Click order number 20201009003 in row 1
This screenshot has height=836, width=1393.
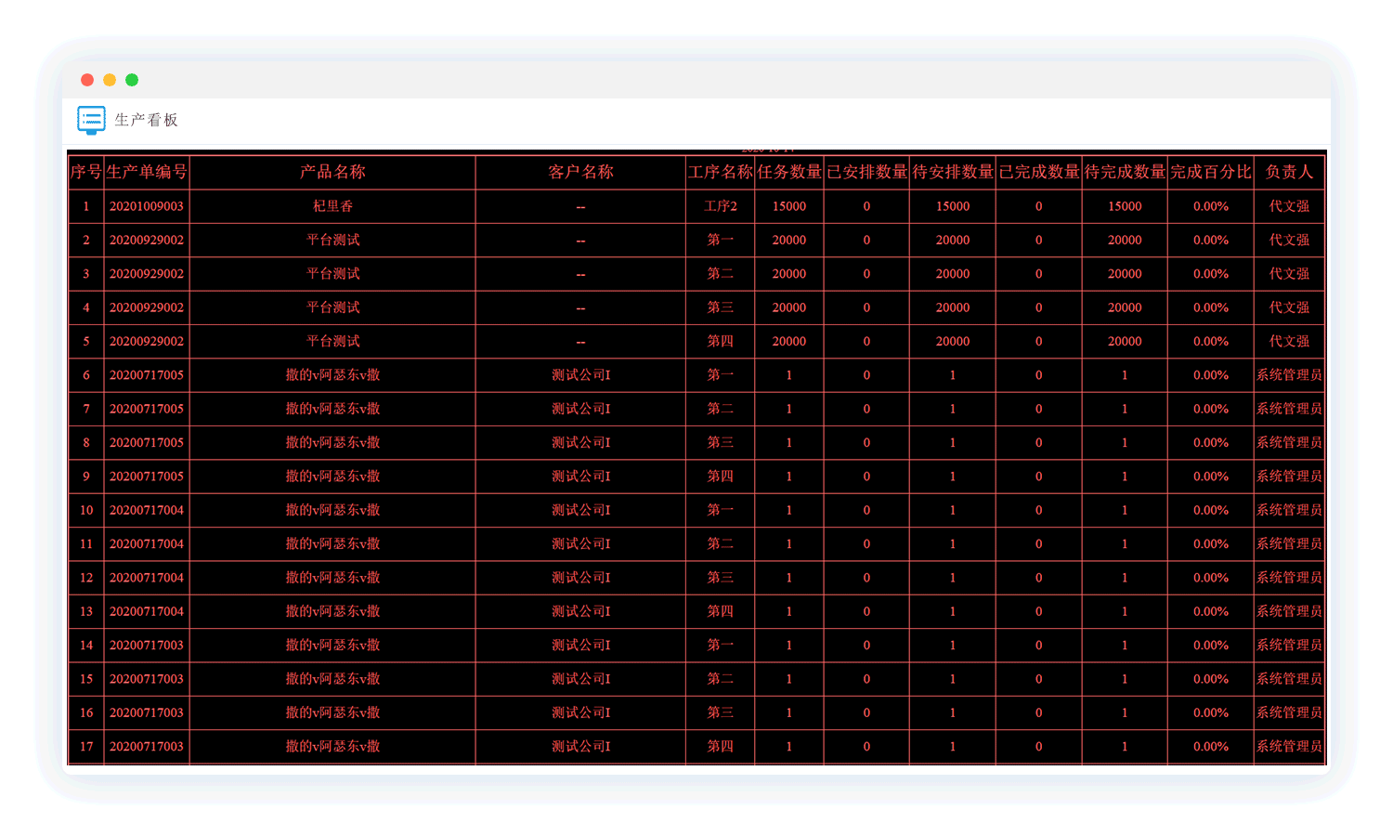point(147,206)
